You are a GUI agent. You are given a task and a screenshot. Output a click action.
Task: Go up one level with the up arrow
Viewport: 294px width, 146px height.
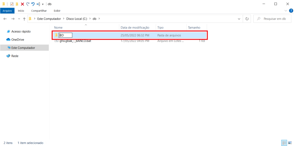pos(24,19)
